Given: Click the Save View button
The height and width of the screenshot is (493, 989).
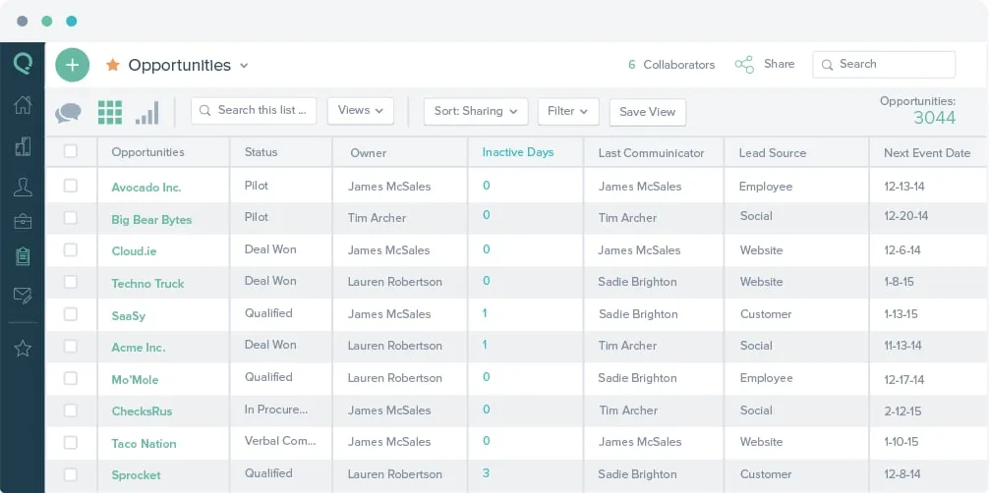Looking at the screenshot, I should point(647,112).
